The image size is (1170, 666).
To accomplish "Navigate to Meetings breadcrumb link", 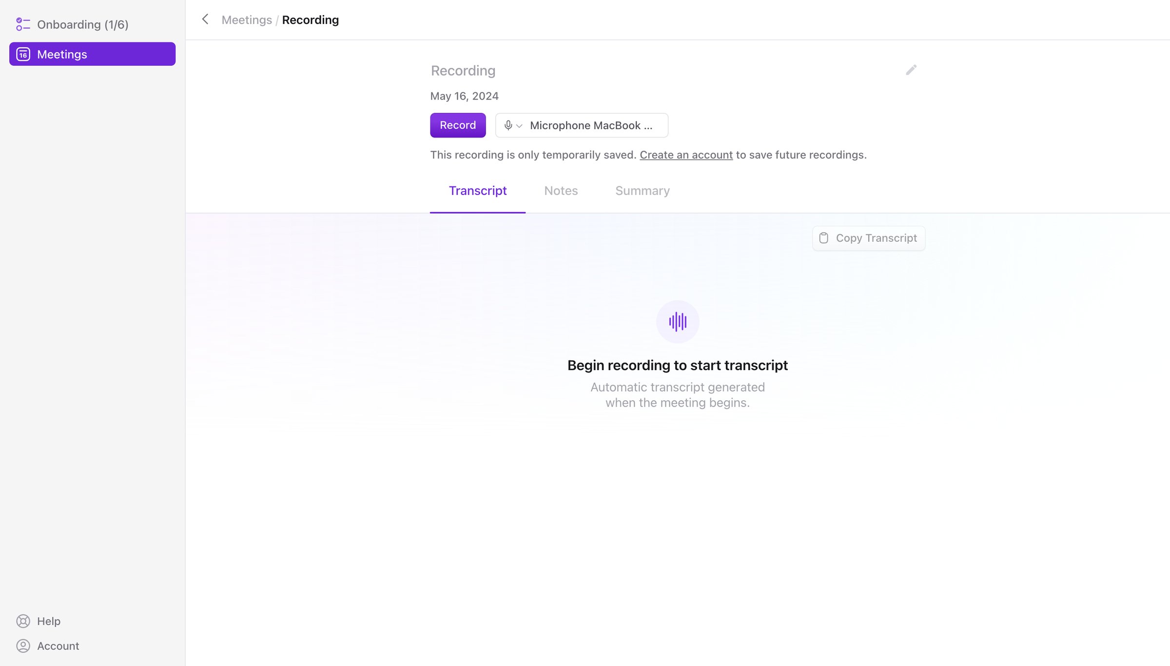I will (247, 20).
